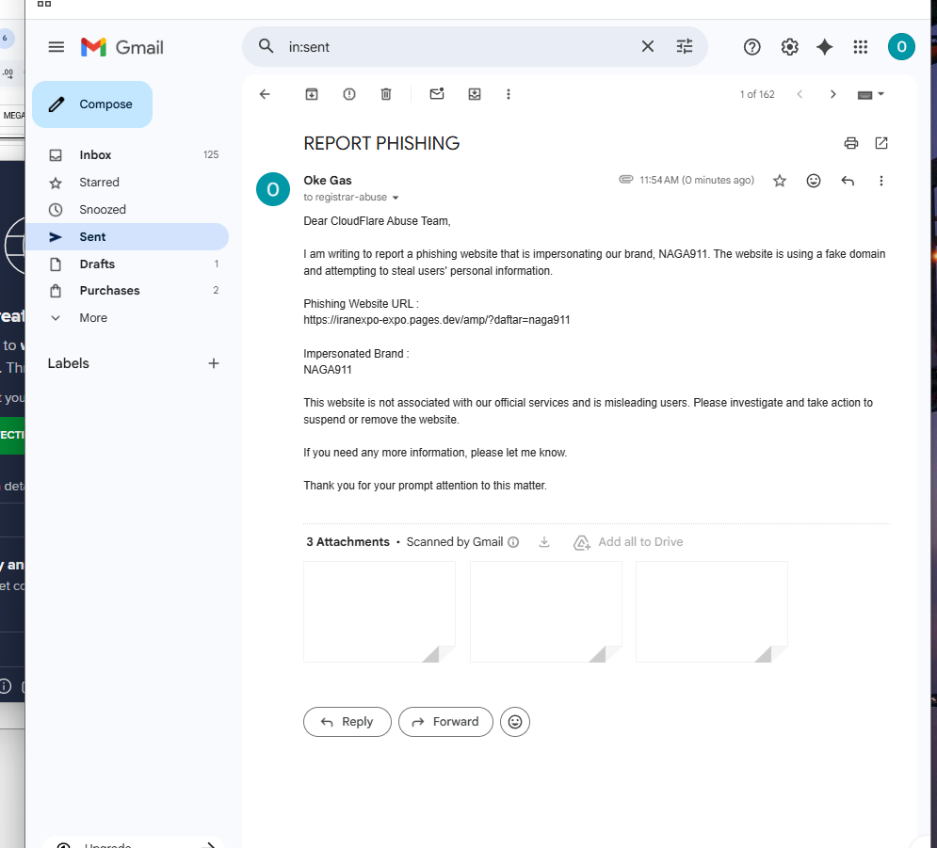This screenshot has width=937, height=848.
Task: Archive this email
Action: click(312, 94)
